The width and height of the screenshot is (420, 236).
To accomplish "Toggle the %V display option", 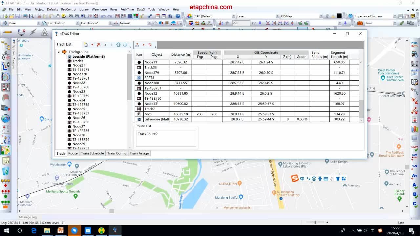I will (x=414, y=166).
